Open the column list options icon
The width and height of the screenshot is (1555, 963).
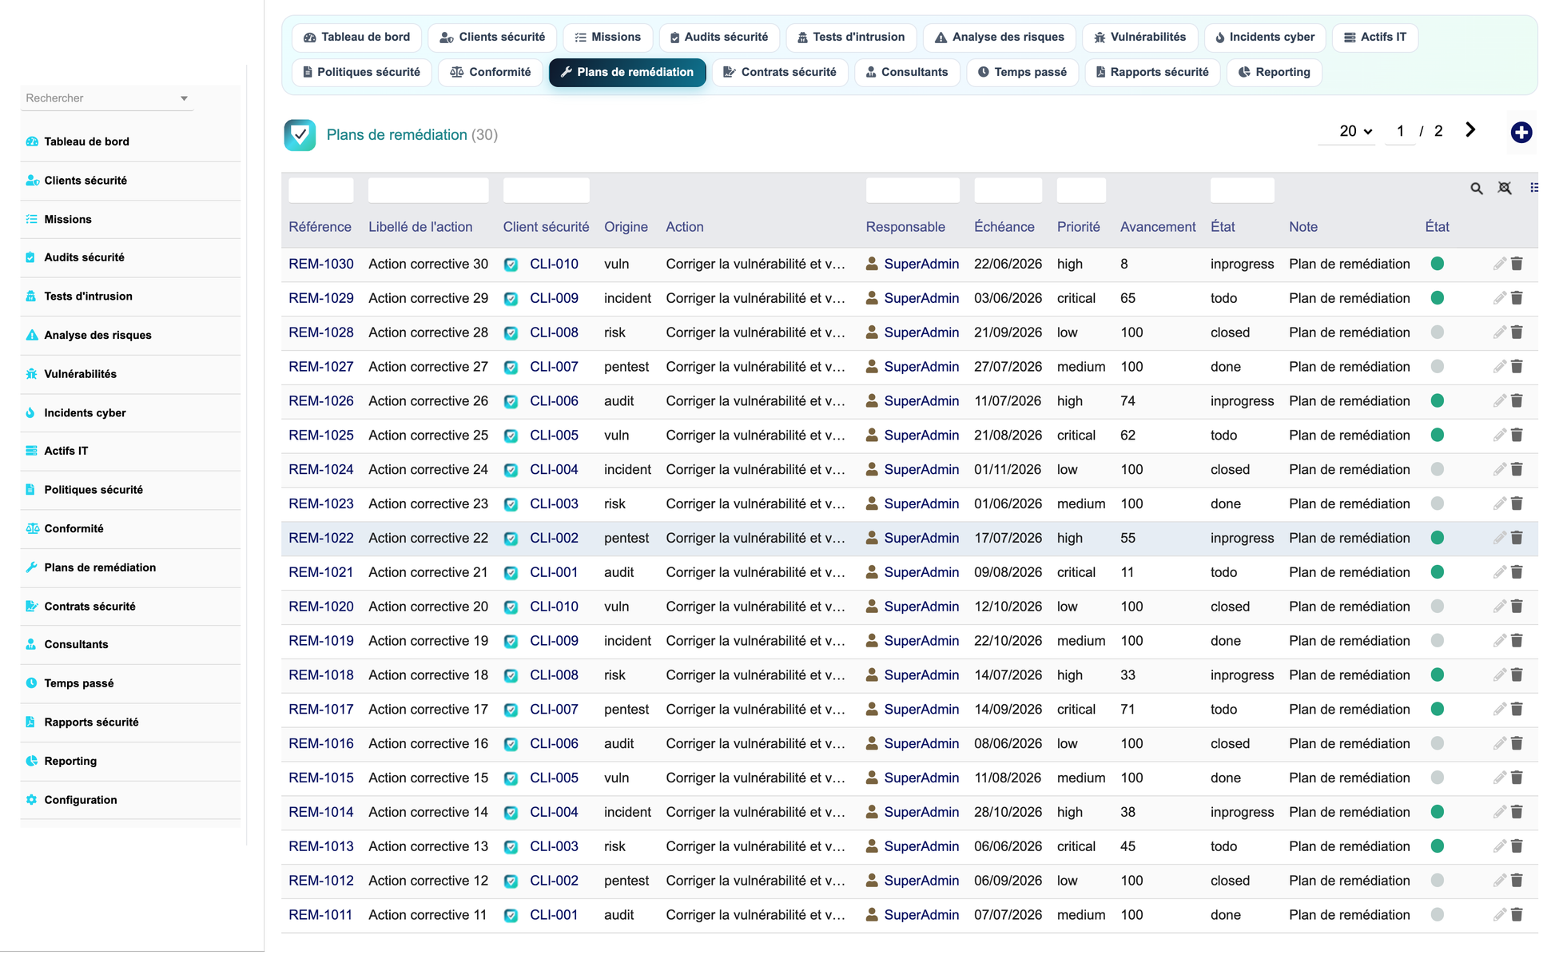(1534, 188)
